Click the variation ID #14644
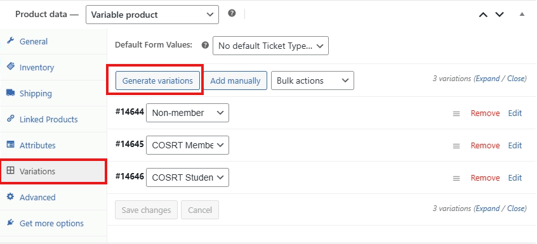This screenshot has height=244, width=537. coord(129,112)
